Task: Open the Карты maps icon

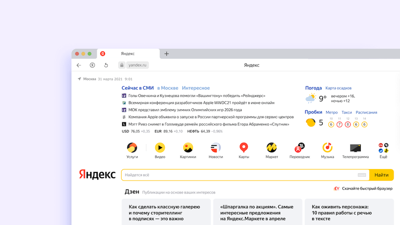Action: pos(244,147)
